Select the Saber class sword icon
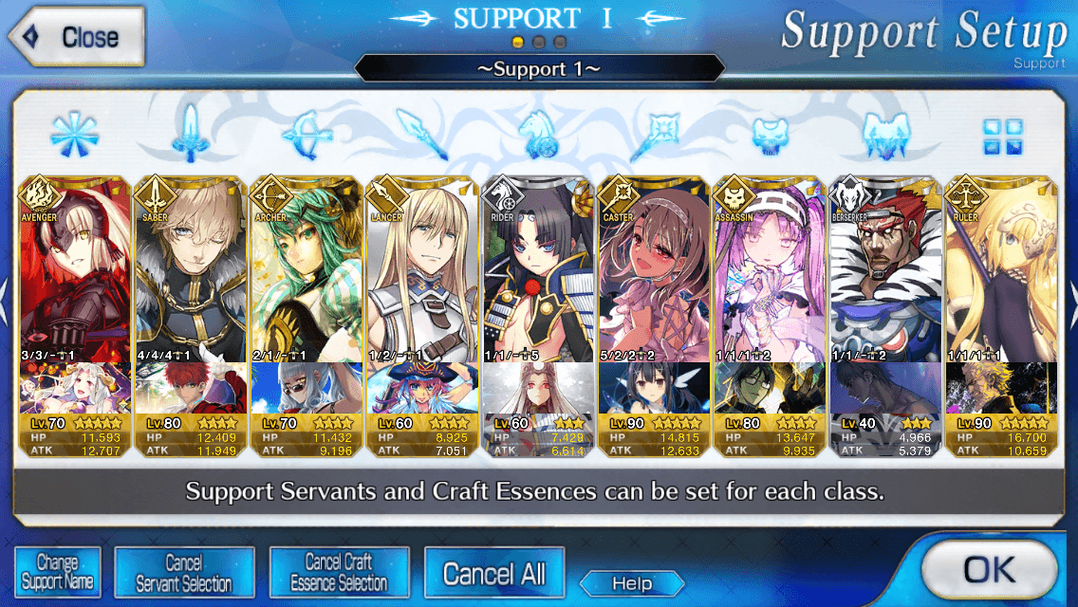This screenshot has height=607, width=1078. [x=191, y=134]
